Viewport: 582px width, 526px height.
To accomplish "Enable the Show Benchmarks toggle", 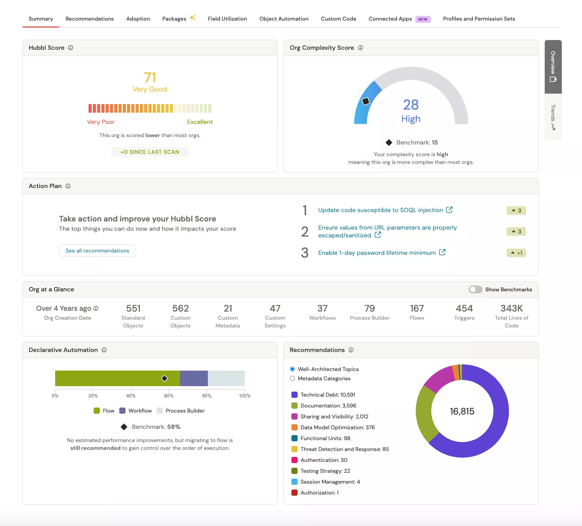I will click(475, 289).
